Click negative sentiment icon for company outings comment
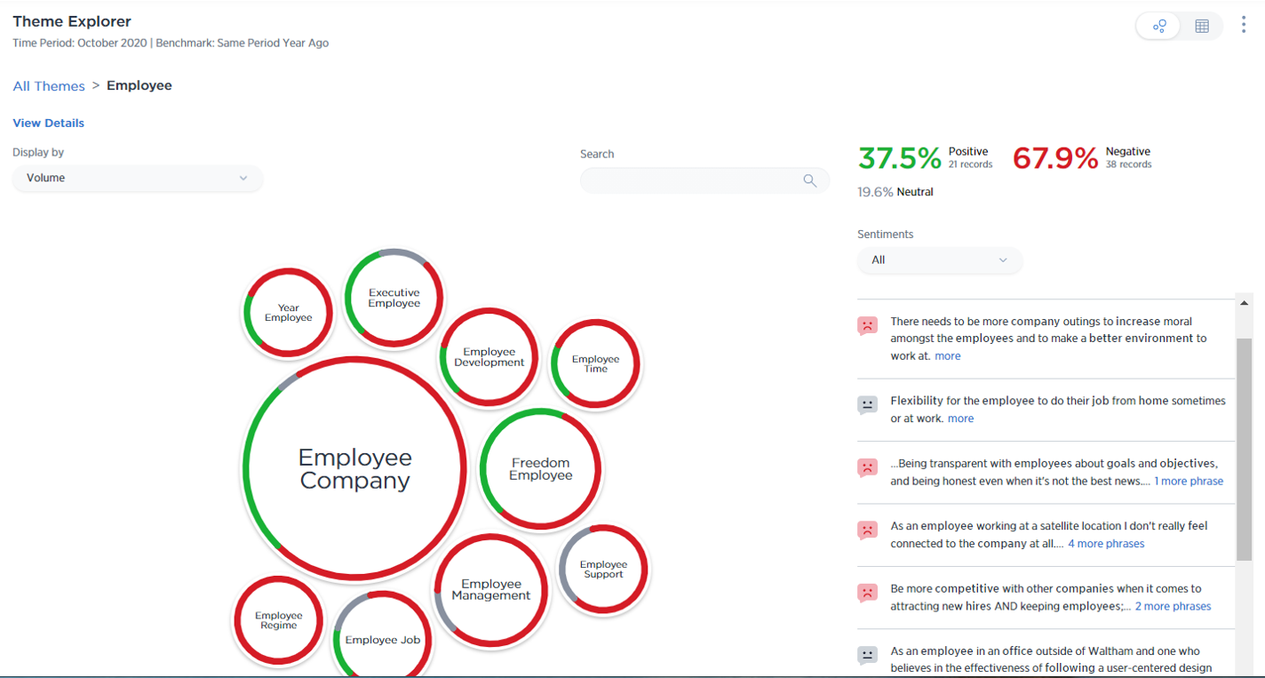The image size is (1265, 678). (x=867, y=326)
